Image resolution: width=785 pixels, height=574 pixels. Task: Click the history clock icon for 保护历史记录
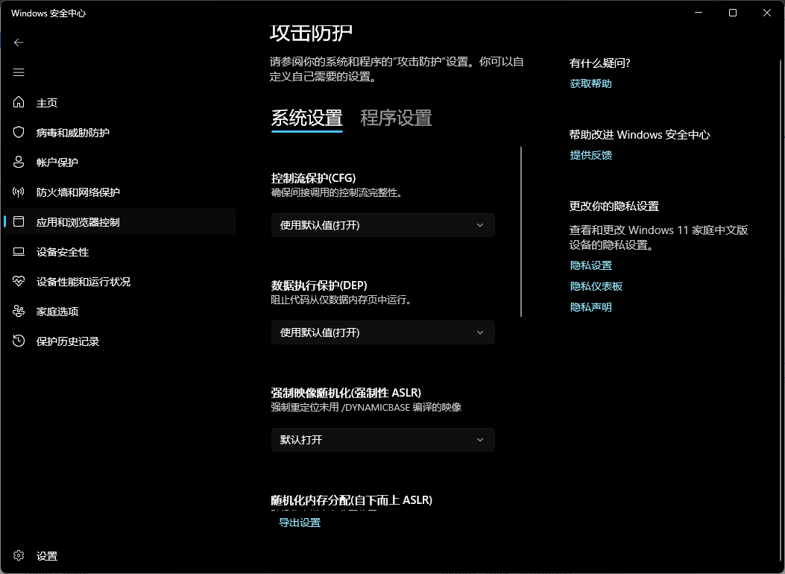coord(19,341)
